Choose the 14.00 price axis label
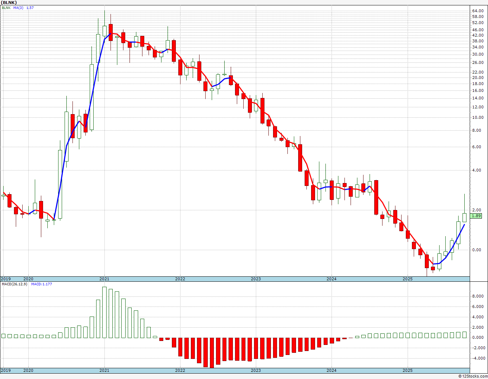The image size is (488, 379). (478, 98)
